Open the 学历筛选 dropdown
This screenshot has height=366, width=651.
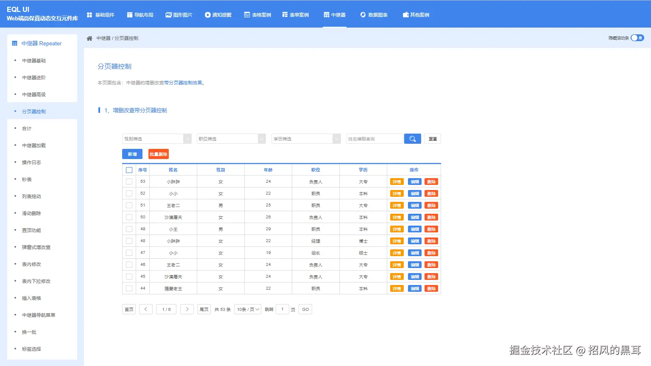(306, 139)
